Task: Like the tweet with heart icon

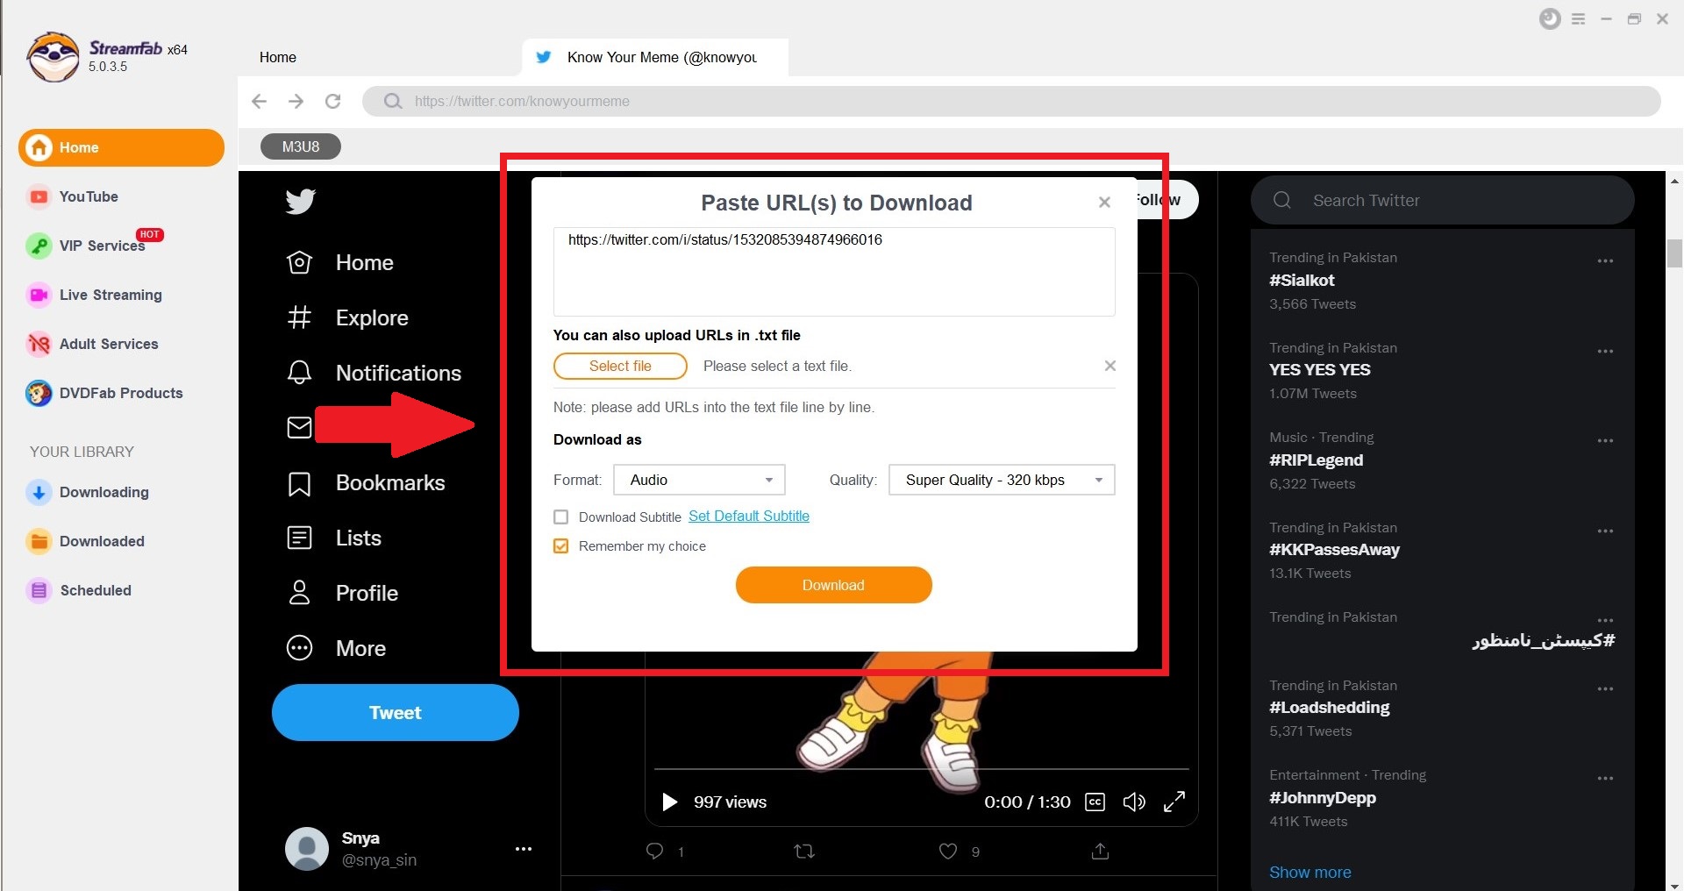Action: coord(948,851)
